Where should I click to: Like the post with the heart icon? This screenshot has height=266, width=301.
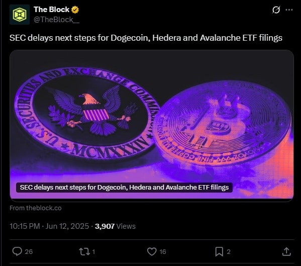click(152, 251)
